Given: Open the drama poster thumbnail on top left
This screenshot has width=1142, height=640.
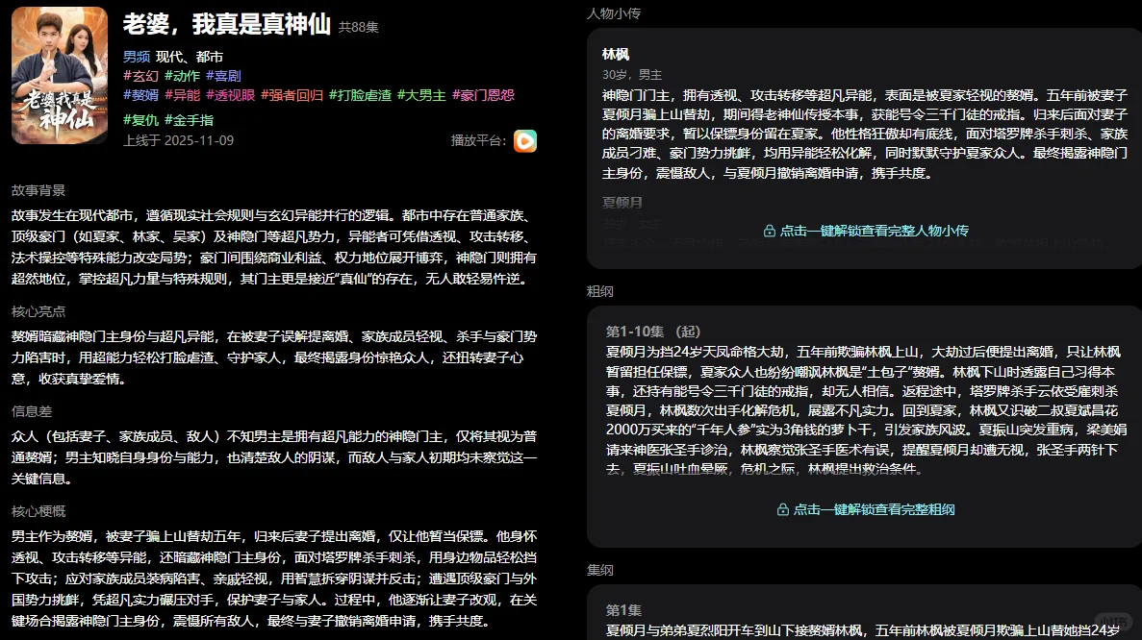Looking at the screenshot, I should pos(59,75).
